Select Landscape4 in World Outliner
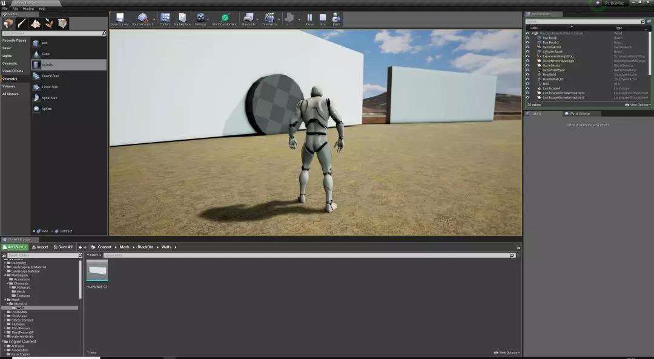Screen dimensions: 654x359 coord(551,88)
